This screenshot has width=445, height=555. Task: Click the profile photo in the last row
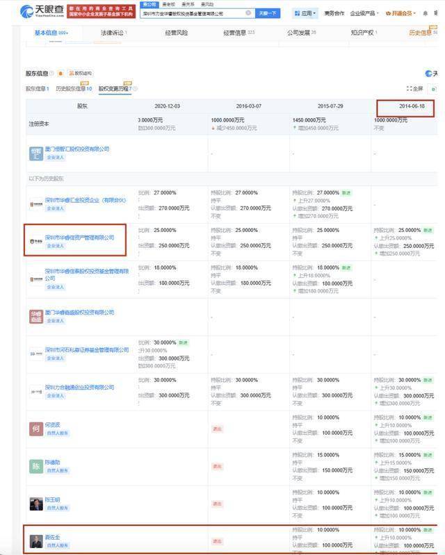click(35, 542)
